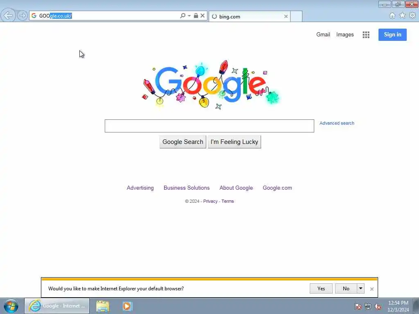This screenshot has height=314, width=419.
Task: Expand the No button dropdown arrow
Action: pyautogui.click(x=360, y=288)
